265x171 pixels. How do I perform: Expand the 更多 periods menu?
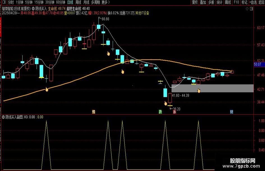106,2
